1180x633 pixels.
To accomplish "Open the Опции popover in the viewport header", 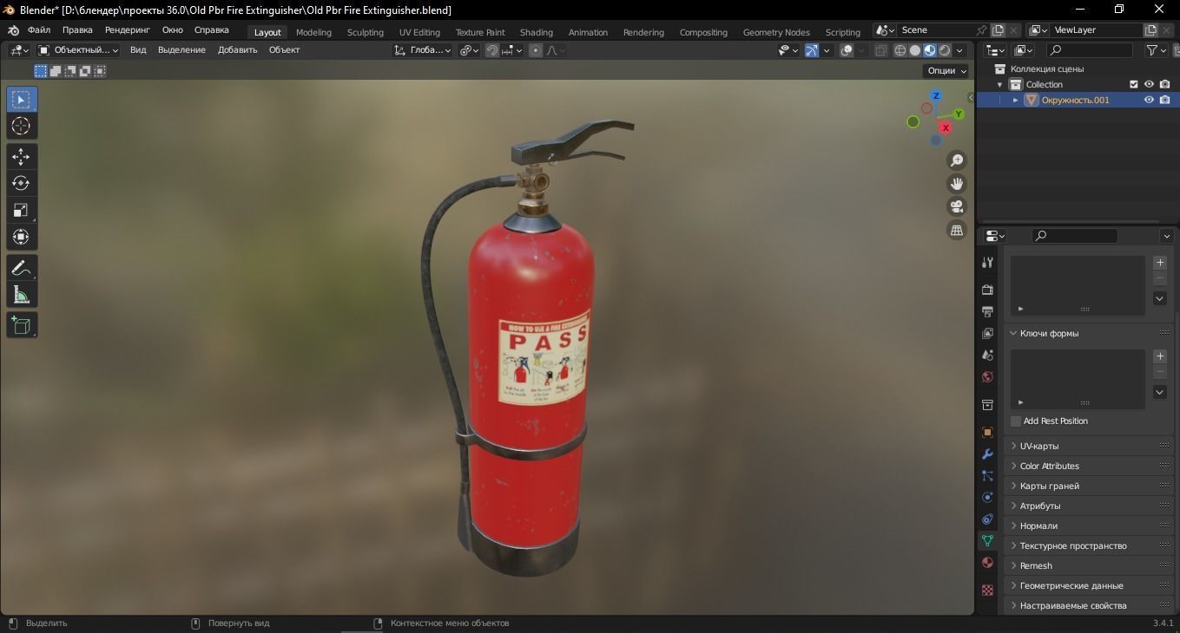I will [944, 70].
